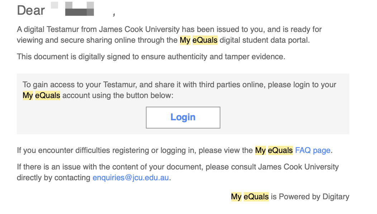
Task: Click the blurred recipient name
Action: pyautogui.click(x=79, y=10)
